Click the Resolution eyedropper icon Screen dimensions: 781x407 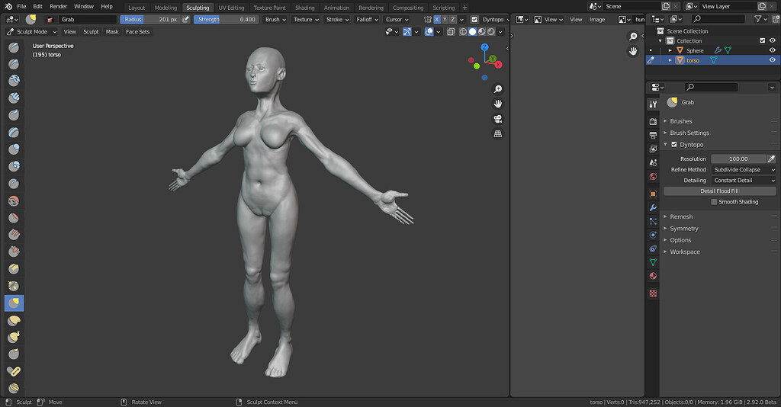point(771,159)
